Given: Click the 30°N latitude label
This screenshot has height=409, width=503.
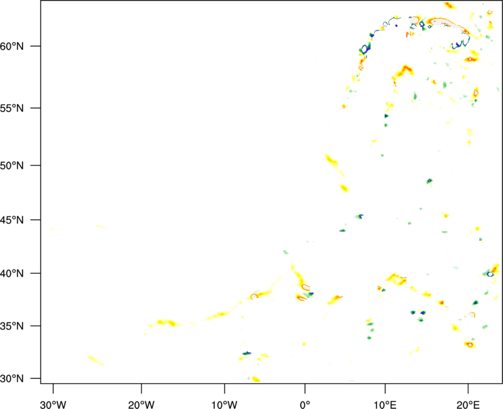Looking at the screenshot, I should (x=12, y=379).
